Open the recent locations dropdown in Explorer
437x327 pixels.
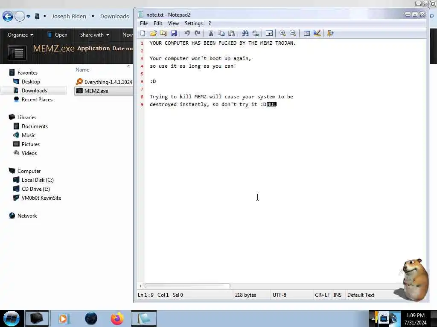click(x=29, y=17)
